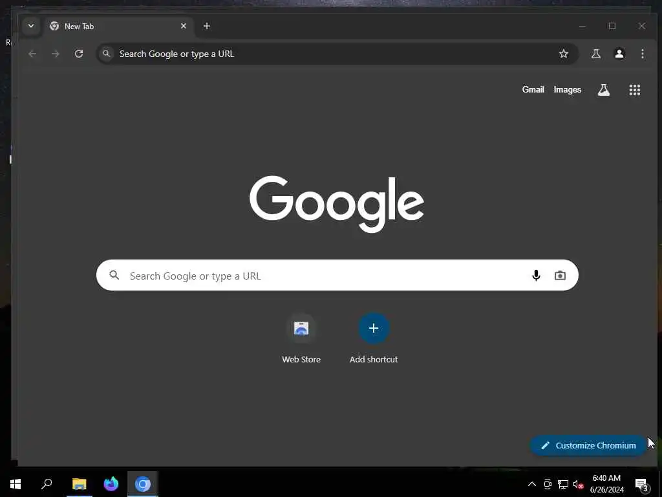
Task: Maximize the Chromium window
Action: pos(612,26)
